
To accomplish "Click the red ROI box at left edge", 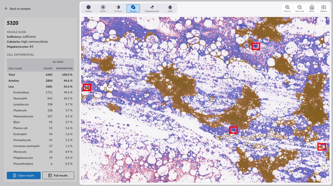I will [x=87, y=87].
